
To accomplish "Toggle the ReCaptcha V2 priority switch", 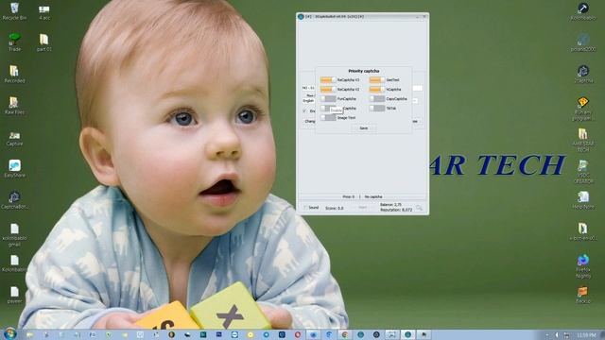I will [328, 89].
